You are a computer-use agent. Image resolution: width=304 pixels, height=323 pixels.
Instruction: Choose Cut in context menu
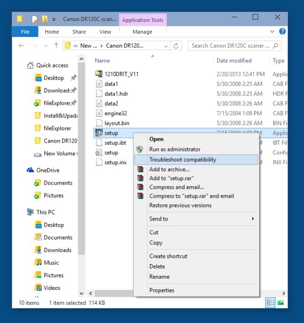tap(196, 232)
